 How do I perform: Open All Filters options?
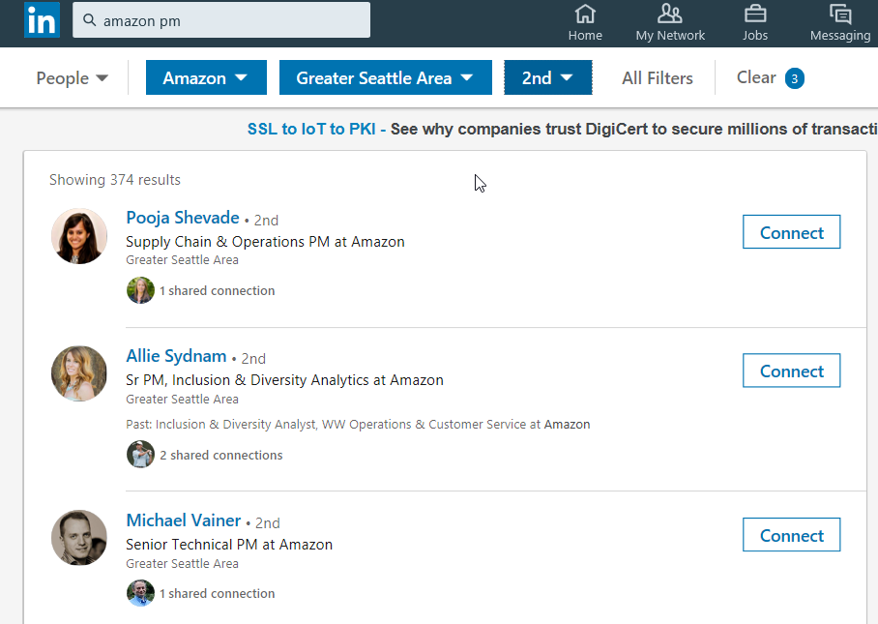[657, 77]
